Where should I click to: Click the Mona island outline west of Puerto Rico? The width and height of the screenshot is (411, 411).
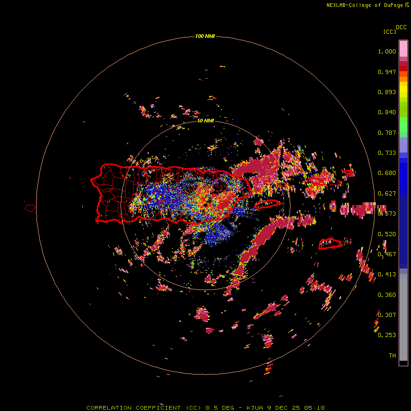30,208
